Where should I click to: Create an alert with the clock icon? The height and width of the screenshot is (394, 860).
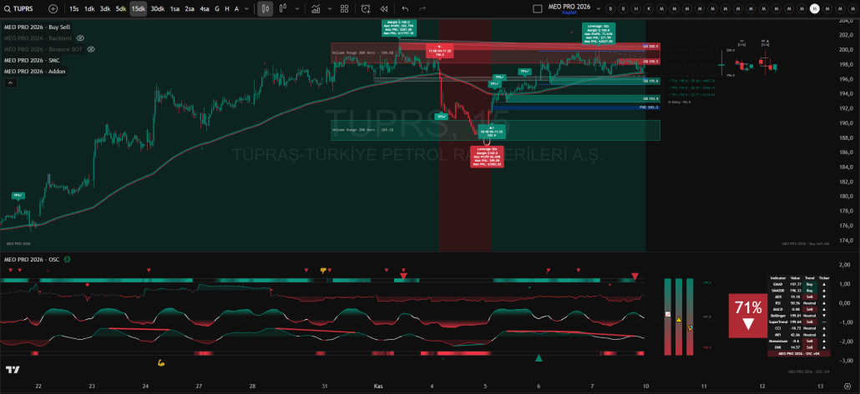pos(366,8)
